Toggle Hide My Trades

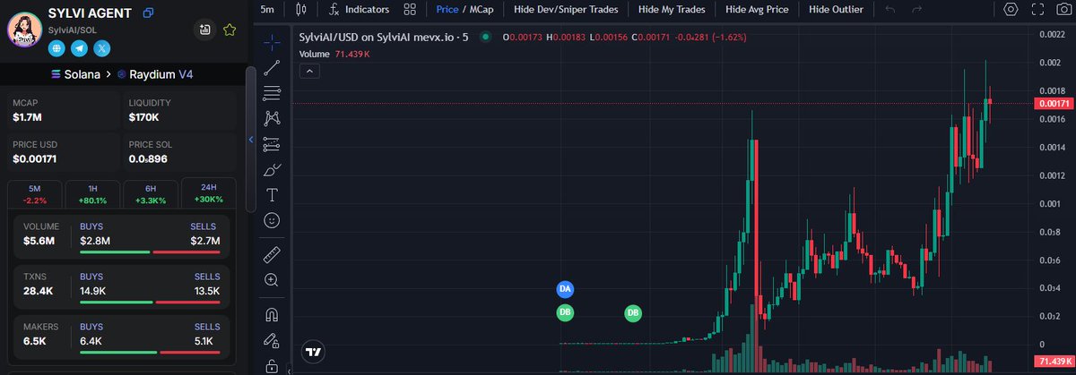(x=671, y=9)
